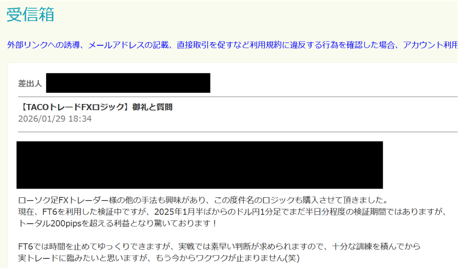Click アカウント利用 at the notice's end
Image resolution: width=465 pixels, height=275 pixels.
point(430,45)
